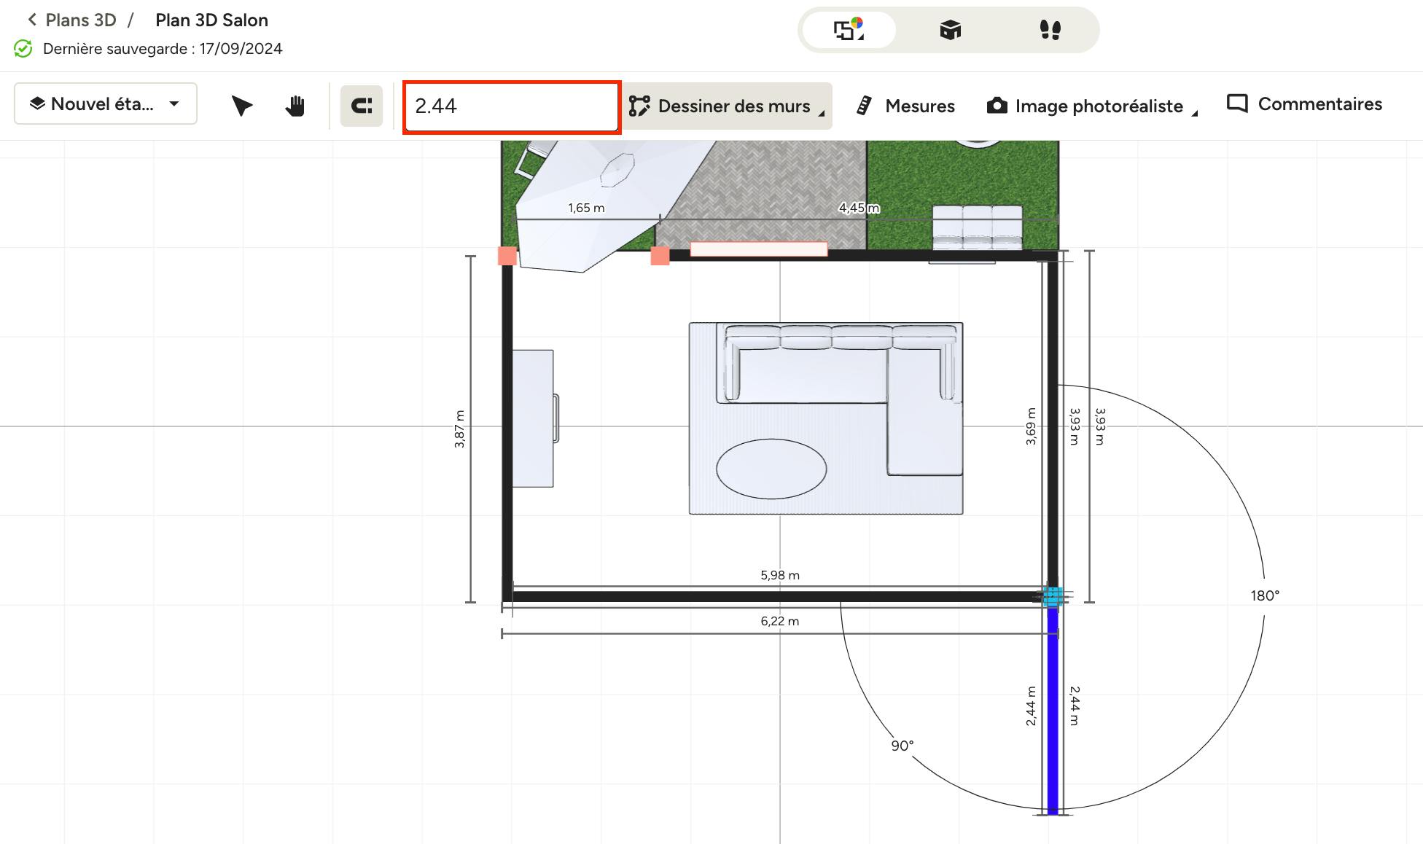Switch to 2D plan view mode
The width and height of the screenshot is (1423, 844).
[849, 30]
